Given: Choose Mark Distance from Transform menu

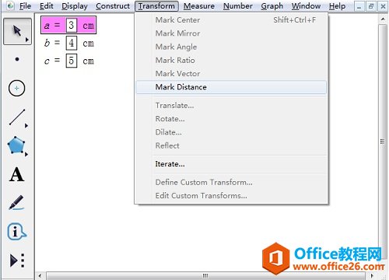Looking at the screenshot, I should pos(231,87).
